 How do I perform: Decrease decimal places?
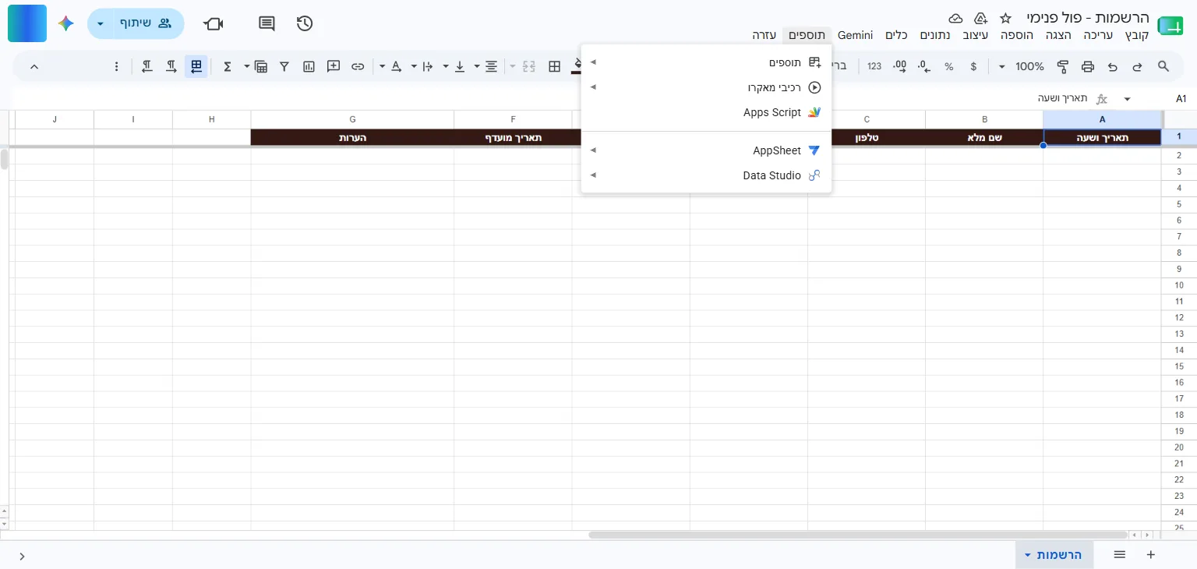click(924, 66)
